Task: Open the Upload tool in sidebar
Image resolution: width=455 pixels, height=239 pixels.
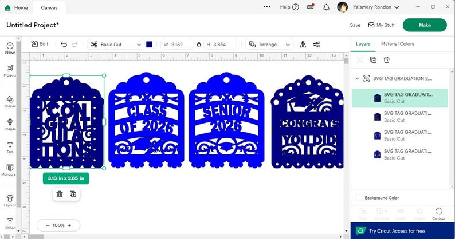Action: 10,224
